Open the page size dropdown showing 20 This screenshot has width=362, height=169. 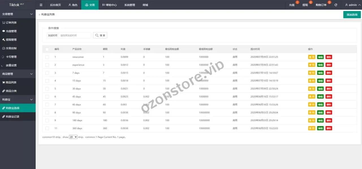73,137
